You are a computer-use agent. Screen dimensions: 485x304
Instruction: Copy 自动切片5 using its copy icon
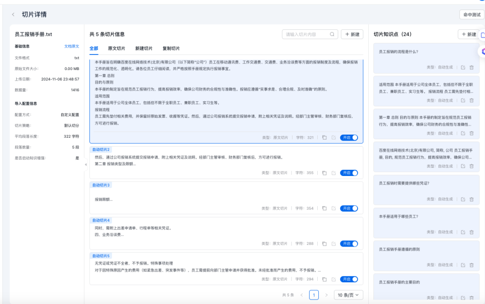(x=324, y=279)
